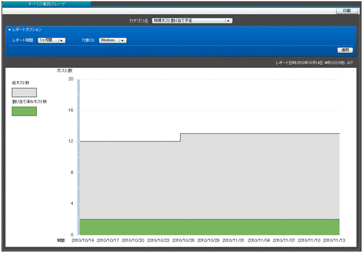Click the 印刷 print button
Viewport: 364px width, 254px height.
[346, 11]
